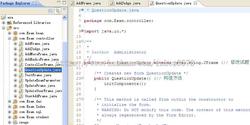Expand the Referenced Libraries node

click(x=3, y=23)
